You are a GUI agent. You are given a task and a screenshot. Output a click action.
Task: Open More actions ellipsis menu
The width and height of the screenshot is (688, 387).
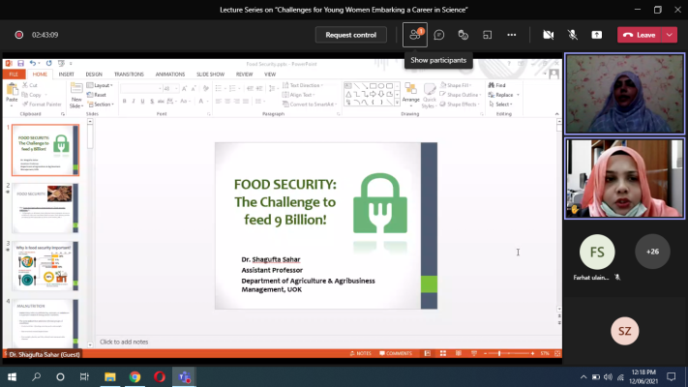(512, 35)
